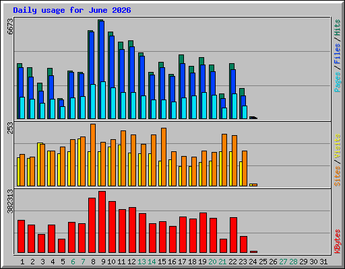Select the green weekend day label 7

pyautogui.click(x=83, y=262)
